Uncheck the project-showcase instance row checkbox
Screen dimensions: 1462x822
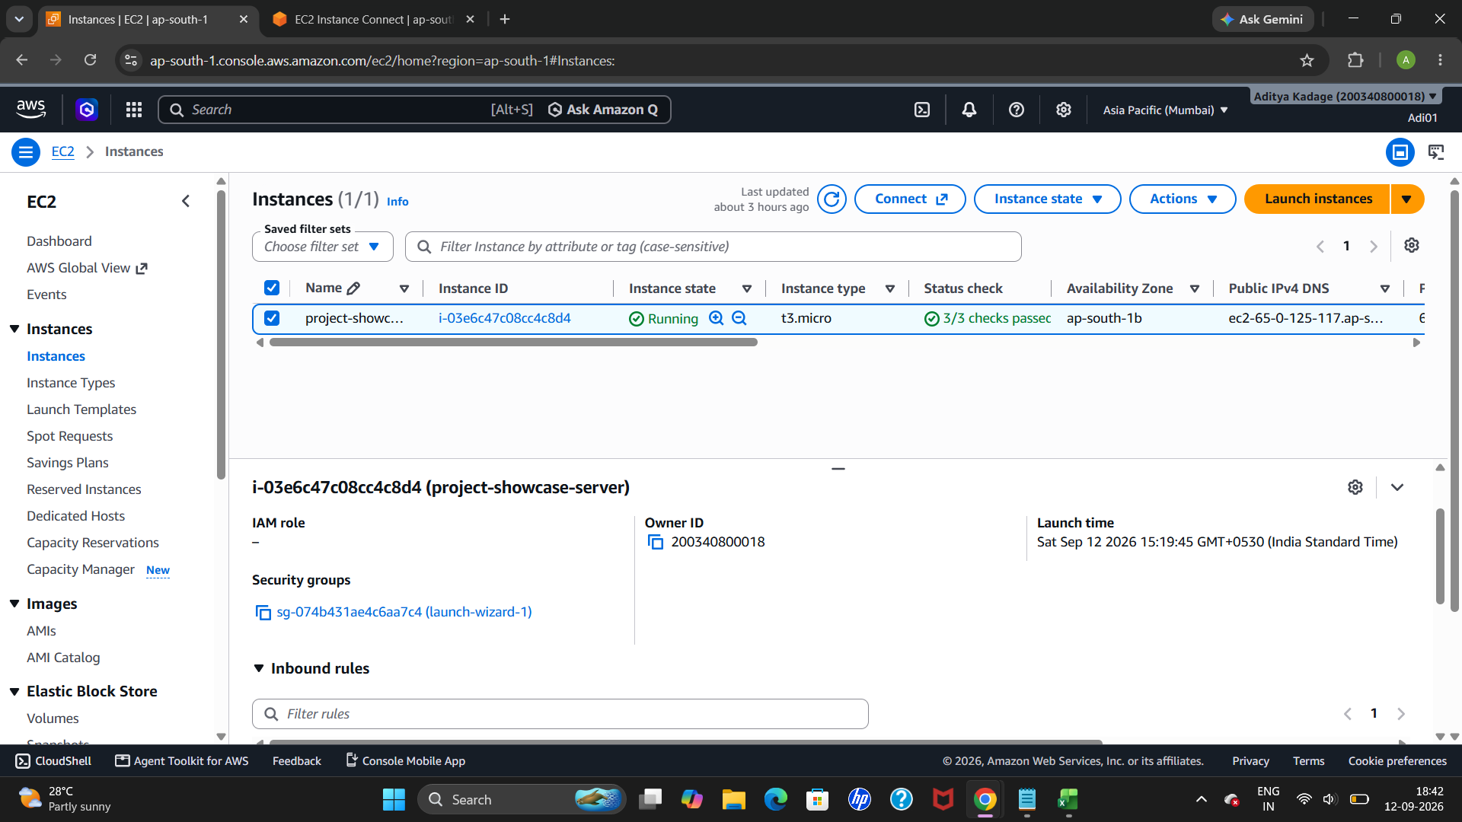pos(272,318)
